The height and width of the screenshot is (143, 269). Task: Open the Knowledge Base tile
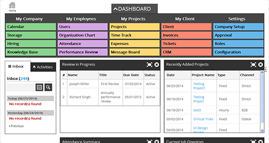[x=31, y=52]
